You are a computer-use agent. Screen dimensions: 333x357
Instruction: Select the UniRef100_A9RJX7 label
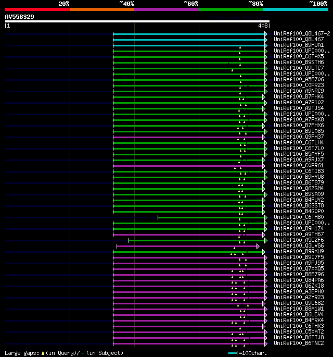299,159
